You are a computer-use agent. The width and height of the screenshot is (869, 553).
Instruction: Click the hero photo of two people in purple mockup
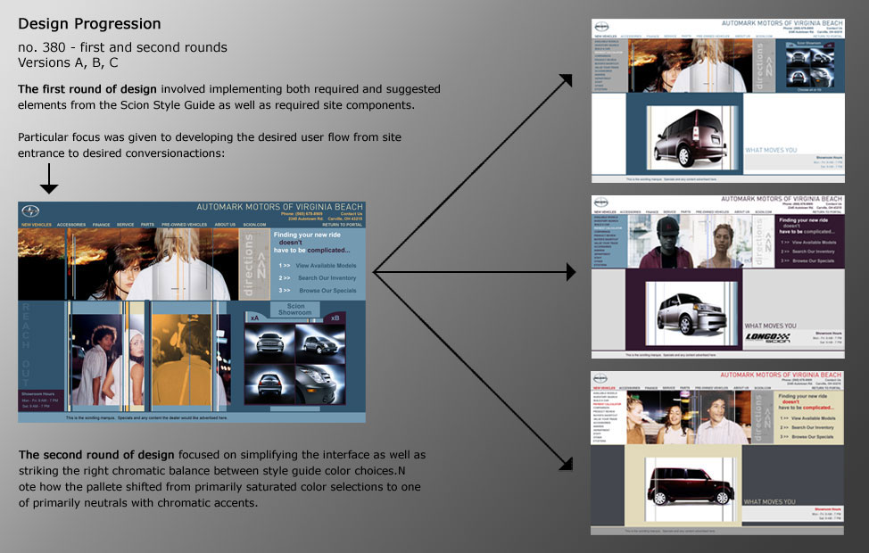tap(690, 242)
